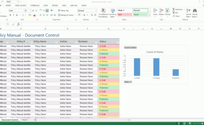Switch to the DATA ribbon tab
The image size is (204, 125).
(46, 5)
